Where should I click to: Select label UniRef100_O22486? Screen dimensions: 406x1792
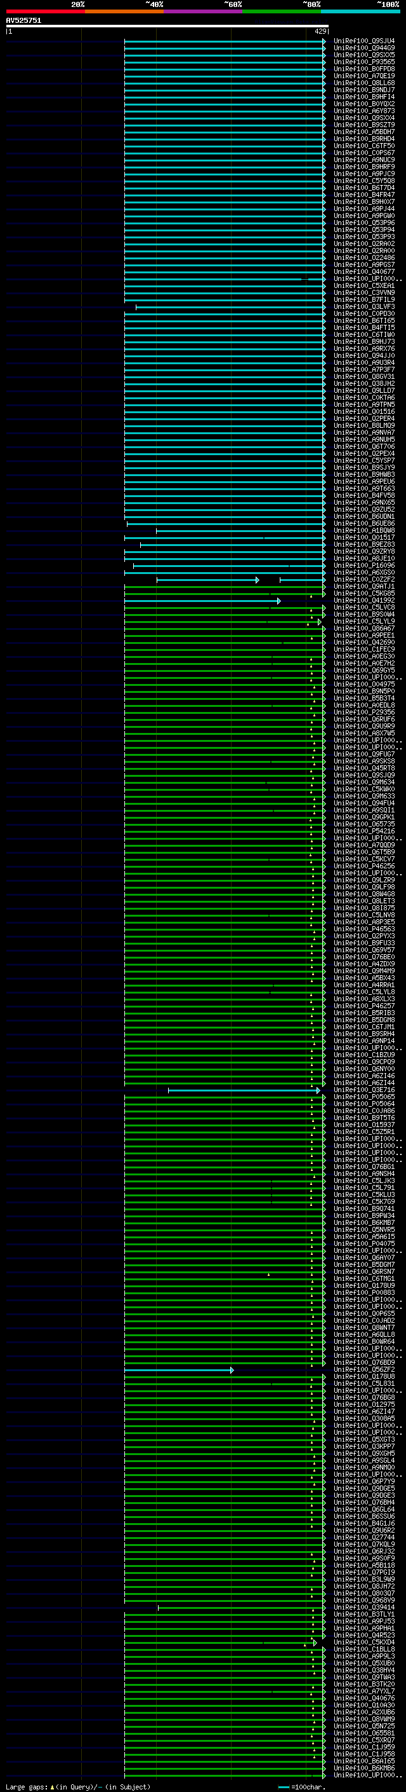click(363, 257)
